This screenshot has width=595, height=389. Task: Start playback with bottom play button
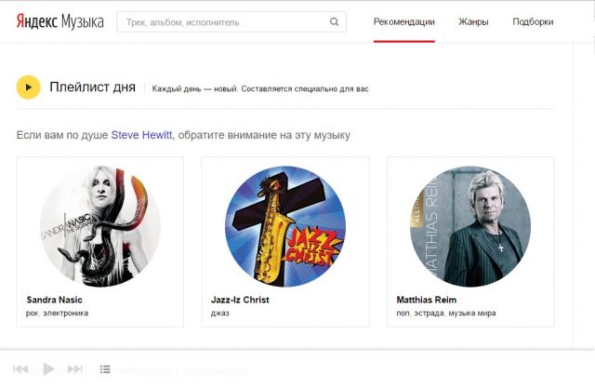[x=48, y=369]
